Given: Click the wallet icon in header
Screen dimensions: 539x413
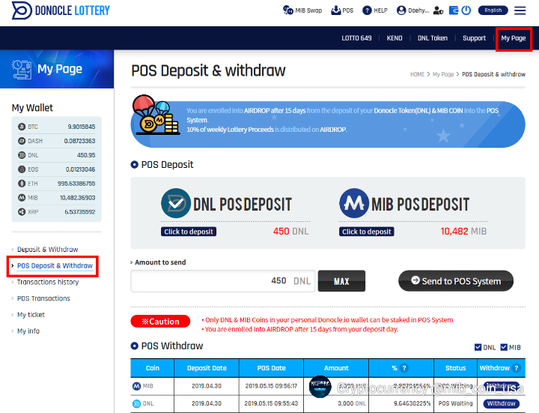Looking at the screenshot, I should click(x=453, y=10).
